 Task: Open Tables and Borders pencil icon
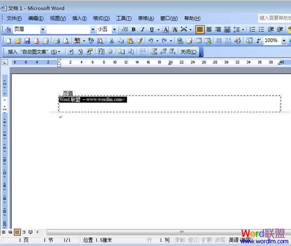pyautogui.click(x=189, y=40)
